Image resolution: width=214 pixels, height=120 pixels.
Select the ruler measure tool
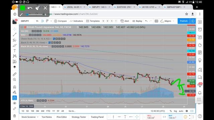(15, 74)
